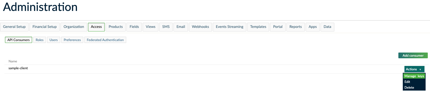The width and height of the screenshot is (430, 110).
Task: Choose Delete from the Actions menu
Action: coord(414,88)
